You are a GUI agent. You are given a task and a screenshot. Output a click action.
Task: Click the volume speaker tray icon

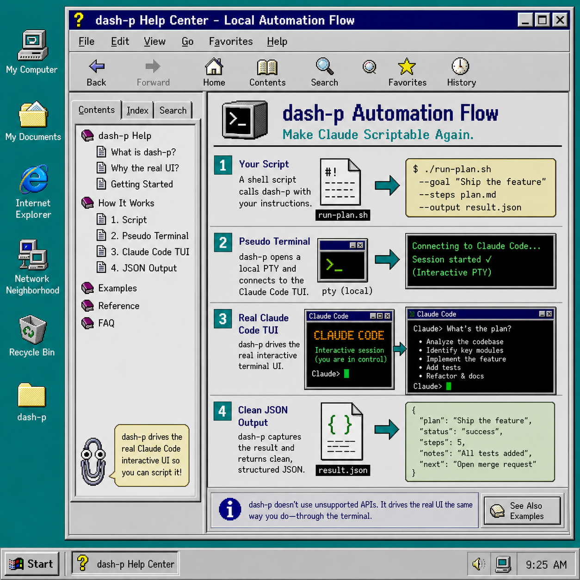(x=479, y=564)
